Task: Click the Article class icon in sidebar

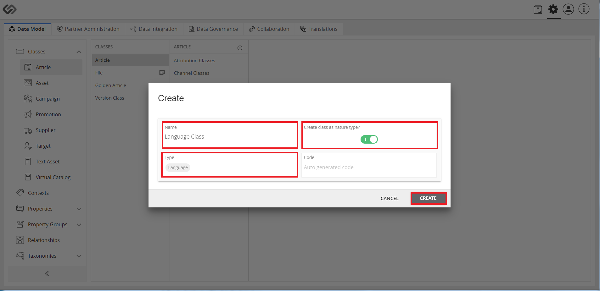Action: point(28,67)
